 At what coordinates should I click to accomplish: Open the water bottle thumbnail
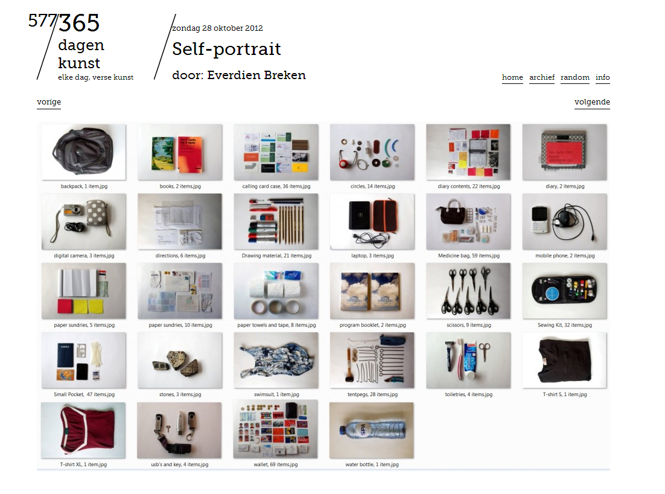372,431
